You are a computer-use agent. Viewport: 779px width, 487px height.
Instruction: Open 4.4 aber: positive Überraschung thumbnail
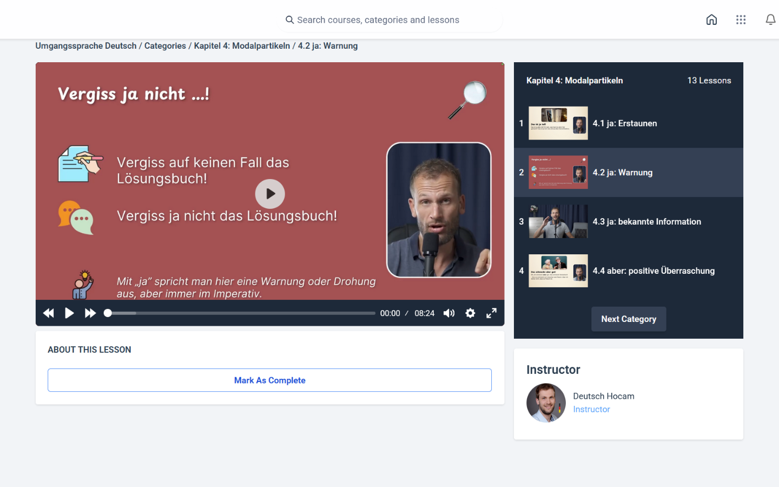[558, 271]
